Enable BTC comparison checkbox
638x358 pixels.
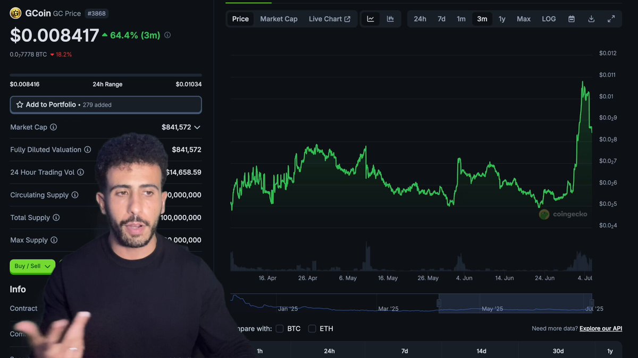click(x=280, y=329)
